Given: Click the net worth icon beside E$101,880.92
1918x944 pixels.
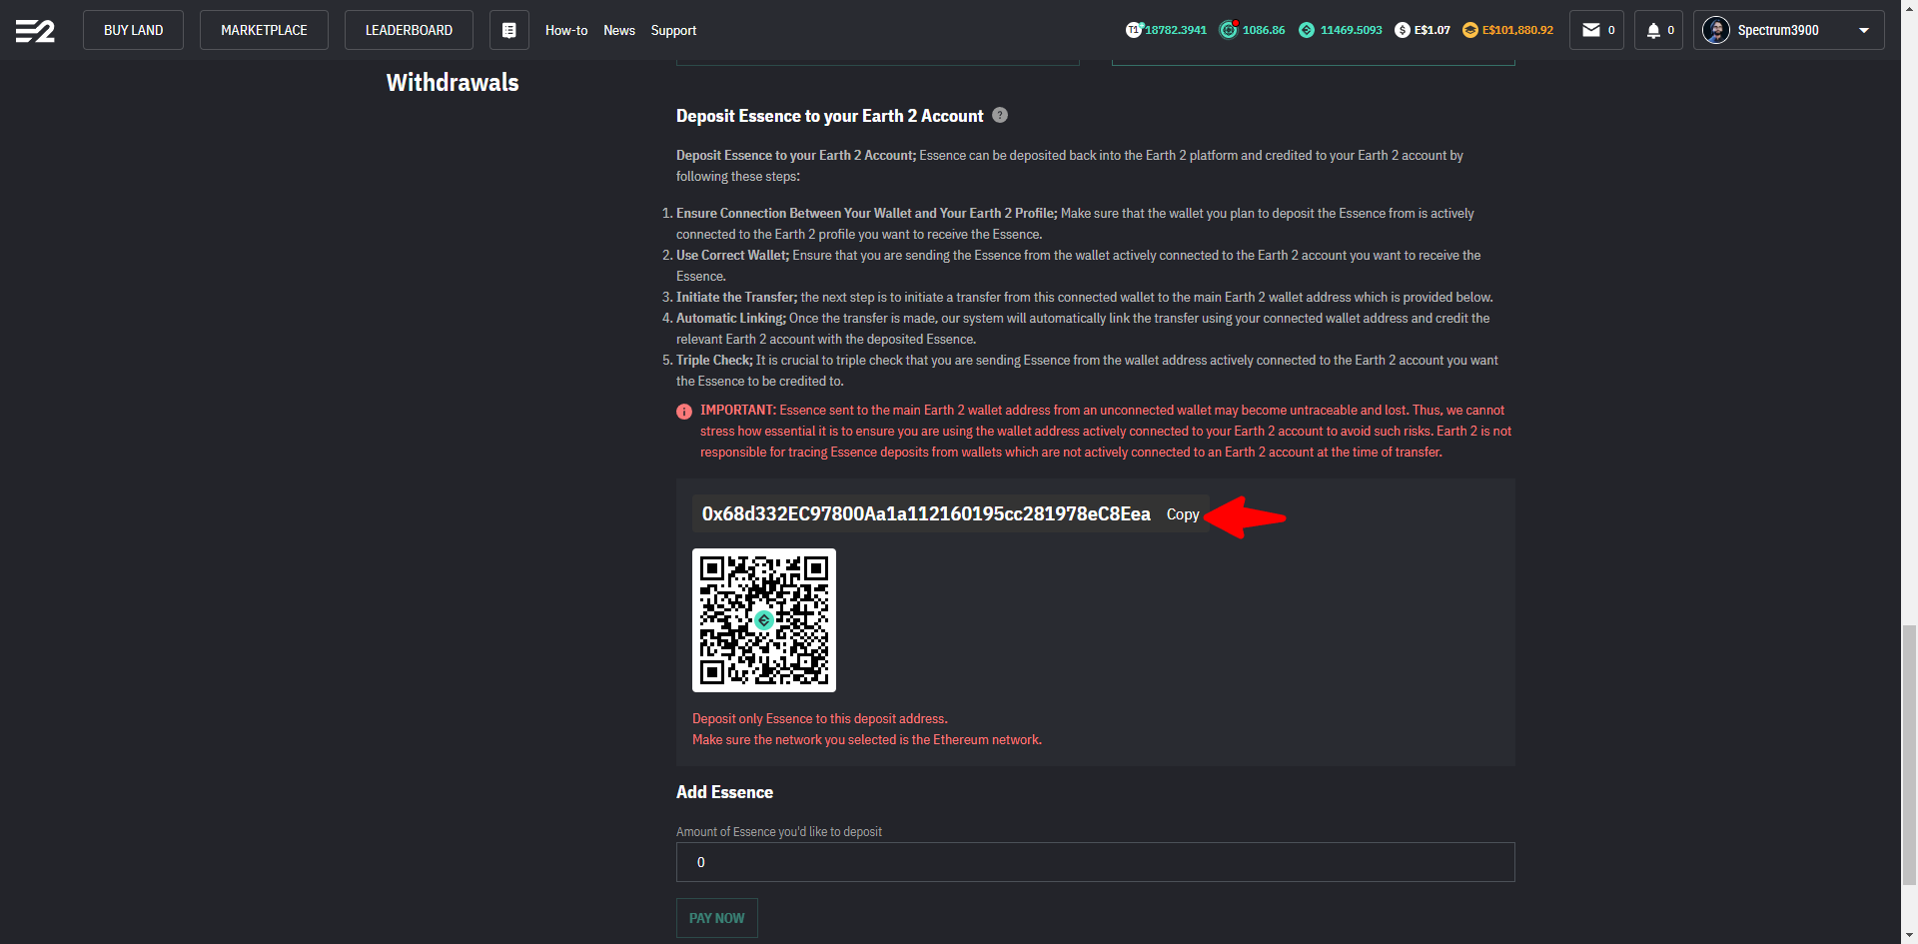Looking at the screenshot, I should point(1470,30).
